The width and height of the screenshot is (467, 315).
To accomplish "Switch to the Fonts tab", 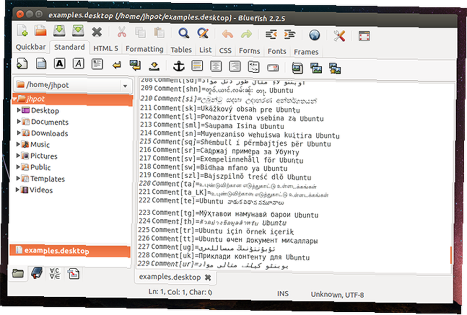I will pyautogui.click(x=276, y=51).
